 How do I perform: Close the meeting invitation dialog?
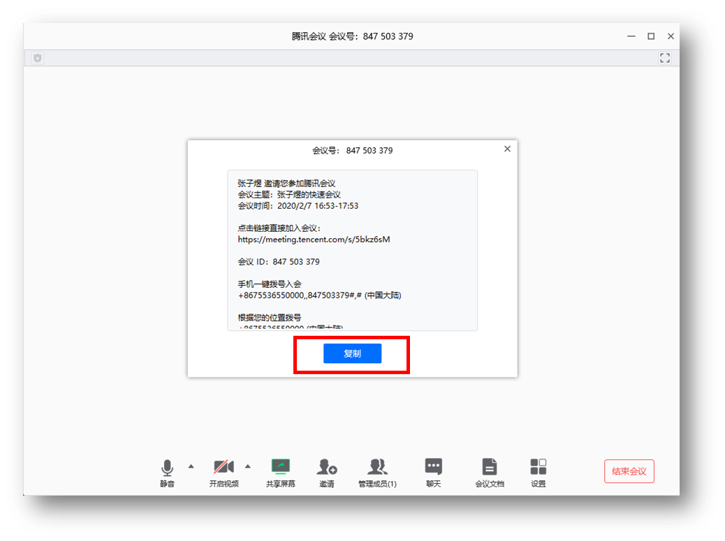(507, 149)
